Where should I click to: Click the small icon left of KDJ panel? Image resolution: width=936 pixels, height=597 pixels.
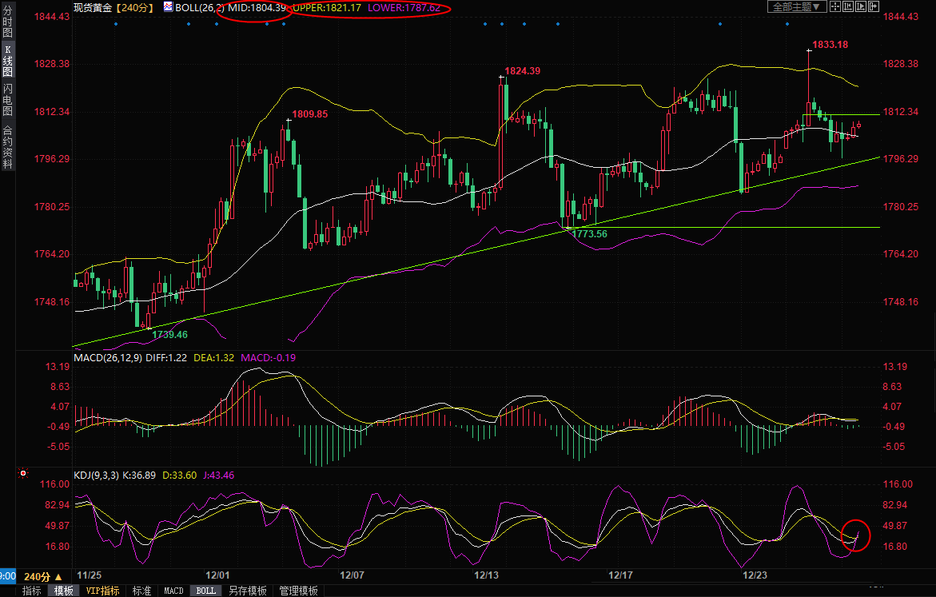tap(23, 475)
